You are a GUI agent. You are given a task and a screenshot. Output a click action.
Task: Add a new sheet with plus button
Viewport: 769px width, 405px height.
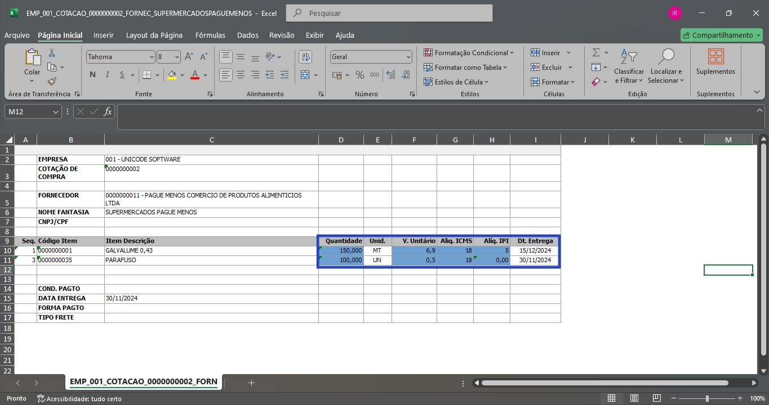(251, 382)
